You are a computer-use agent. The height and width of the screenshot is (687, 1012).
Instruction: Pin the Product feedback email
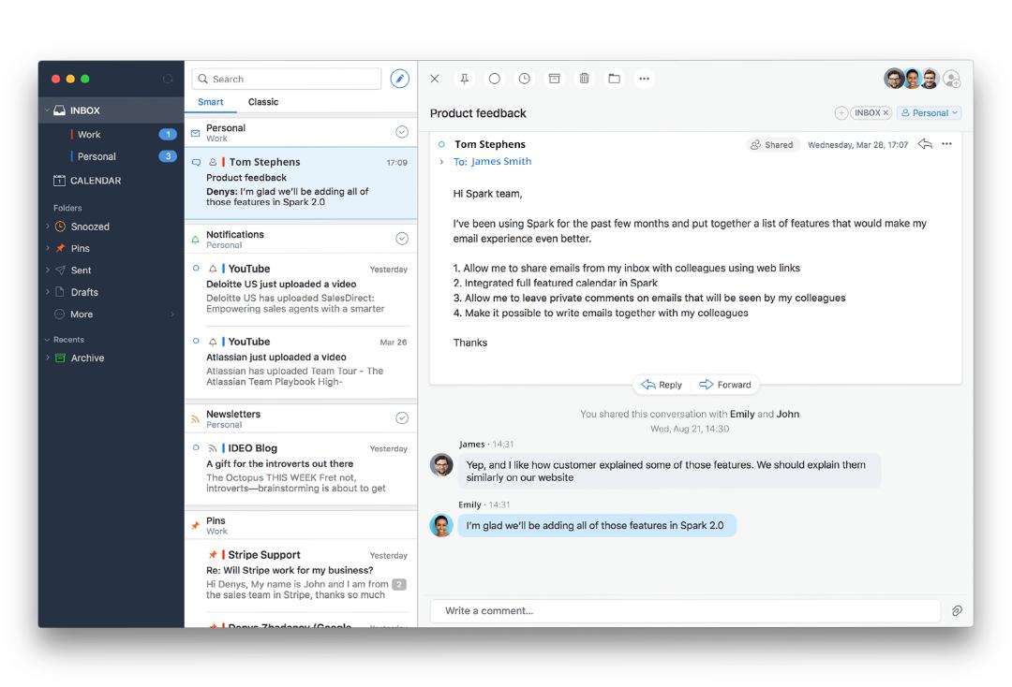[x=464, y=79]
